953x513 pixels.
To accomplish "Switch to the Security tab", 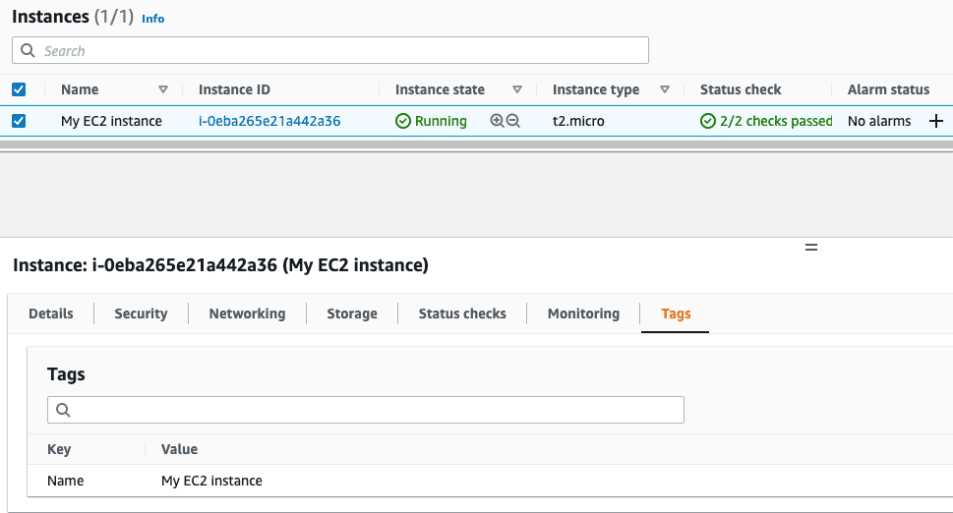I will pyautogui.click(x=141, y=313).
